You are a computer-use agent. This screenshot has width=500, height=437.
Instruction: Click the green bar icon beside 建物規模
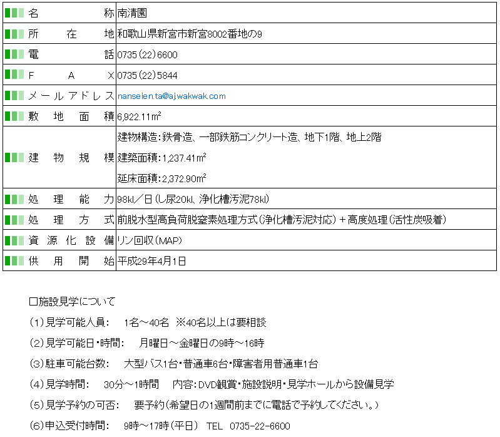[14, 158]
